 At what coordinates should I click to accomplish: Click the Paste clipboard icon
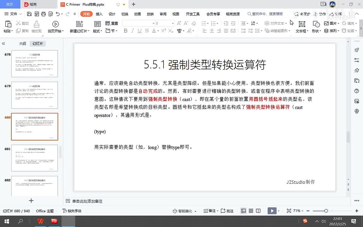pyautogui.click(x=8, y=24)
